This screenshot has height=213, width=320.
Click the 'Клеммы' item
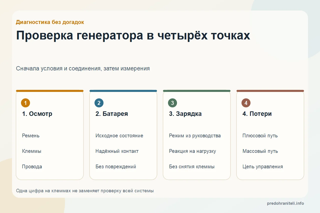coord(32,151)
